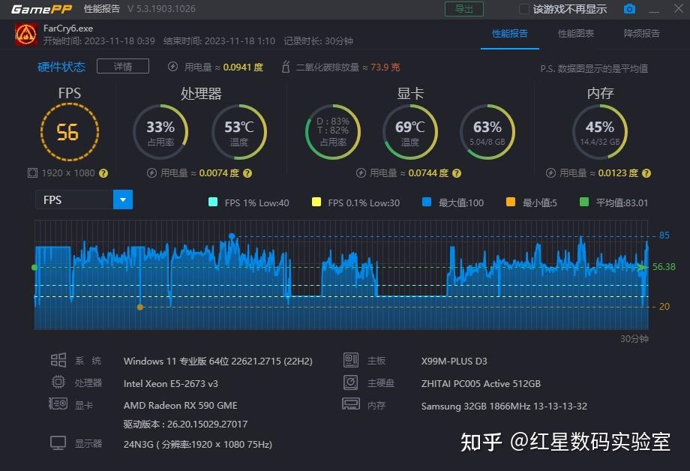Click the GamePP logo
Screen dimensions: 690x471
point(41,9)
